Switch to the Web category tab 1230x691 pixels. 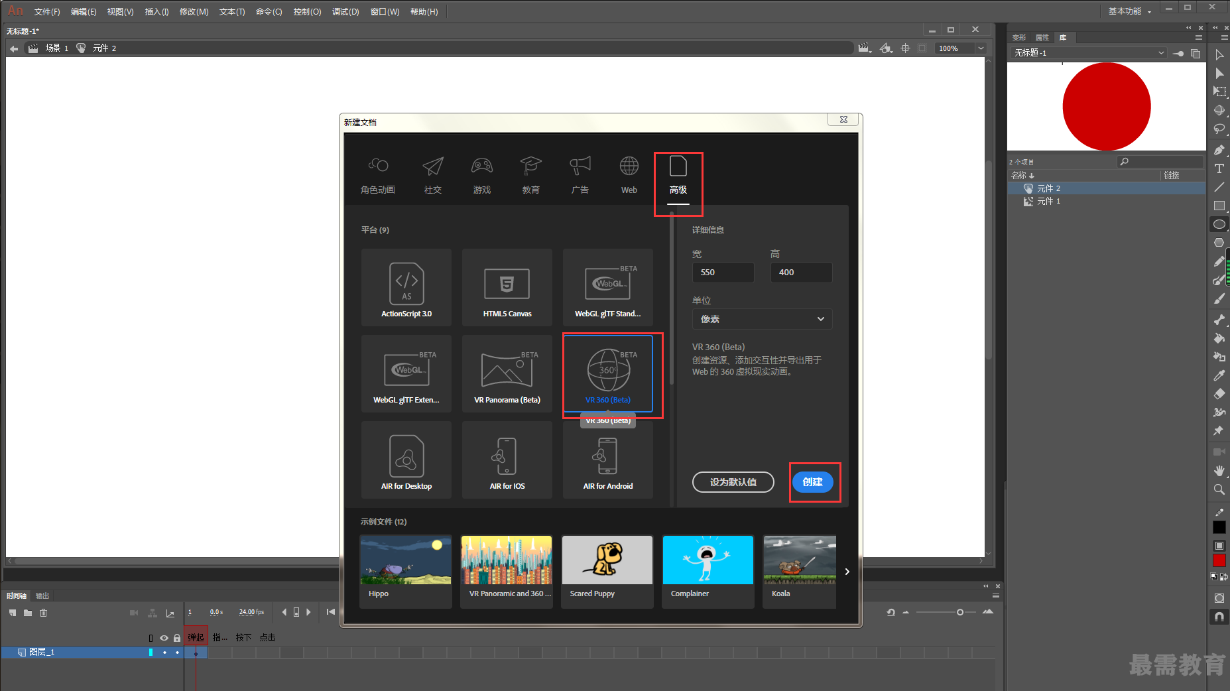(x=629, y=176)
